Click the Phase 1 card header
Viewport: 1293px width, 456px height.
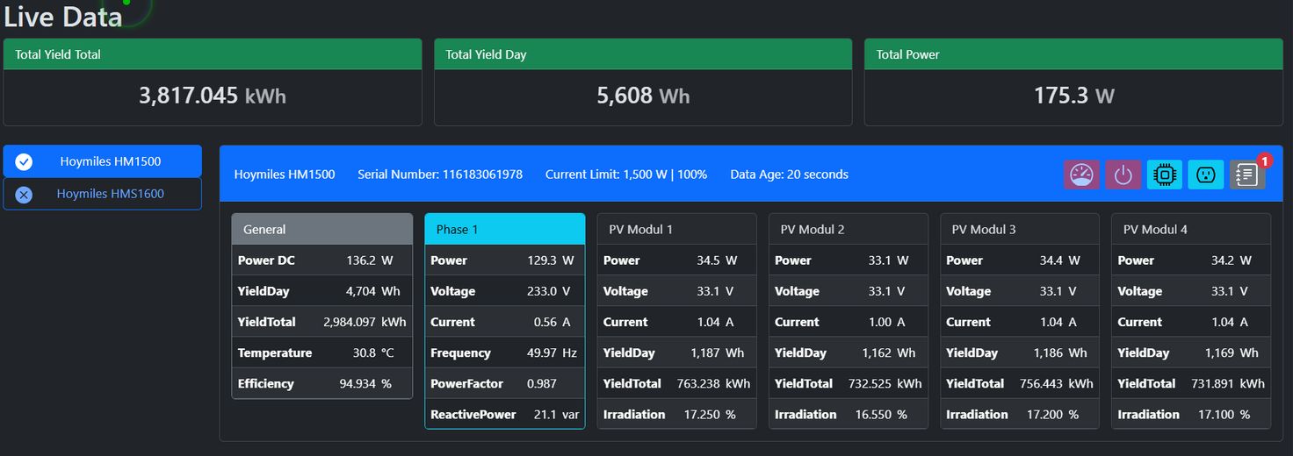[x=505, y=229]
